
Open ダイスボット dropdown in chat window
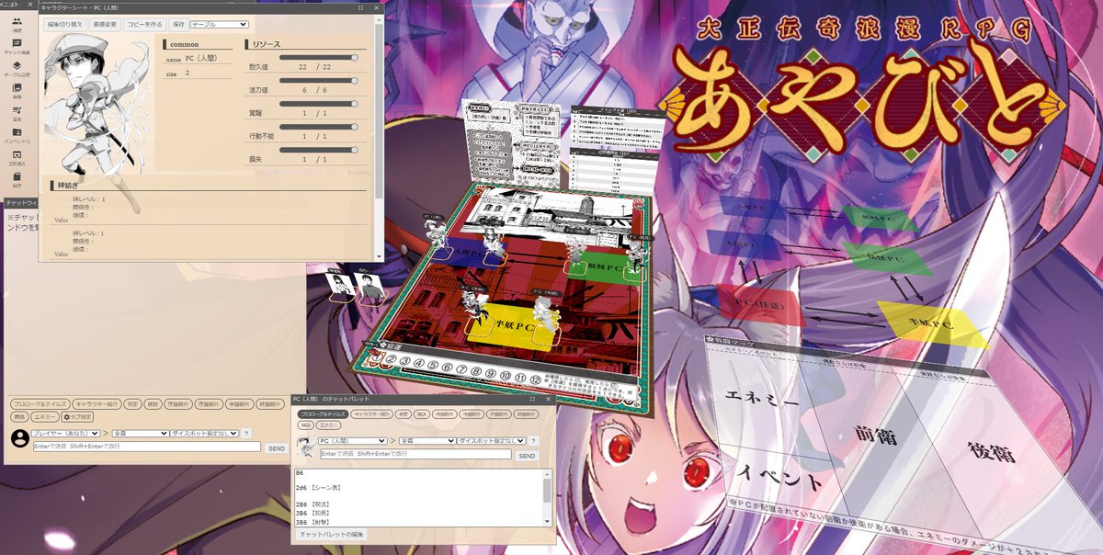point(204,433)
